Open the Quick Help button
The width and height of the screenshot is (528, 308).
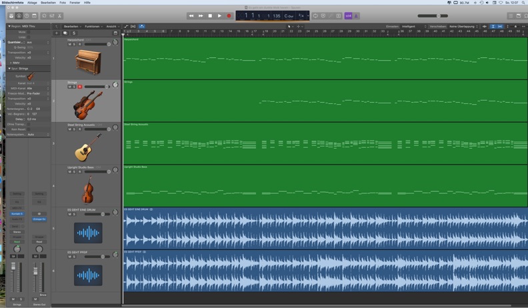click(x=27, y=16)
